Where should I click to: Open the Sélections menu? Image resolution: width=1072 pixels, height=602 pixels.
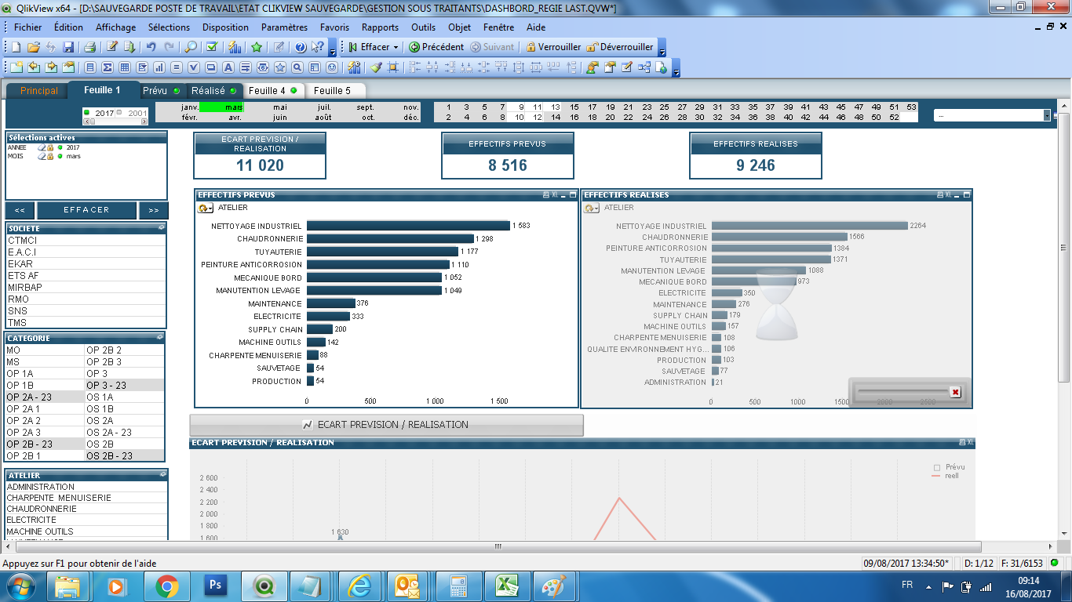(169, 27)
